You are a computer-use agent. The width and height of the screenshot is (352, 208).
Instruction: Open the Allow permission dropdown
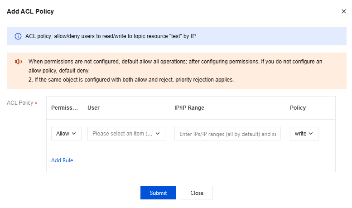(66, 134)
